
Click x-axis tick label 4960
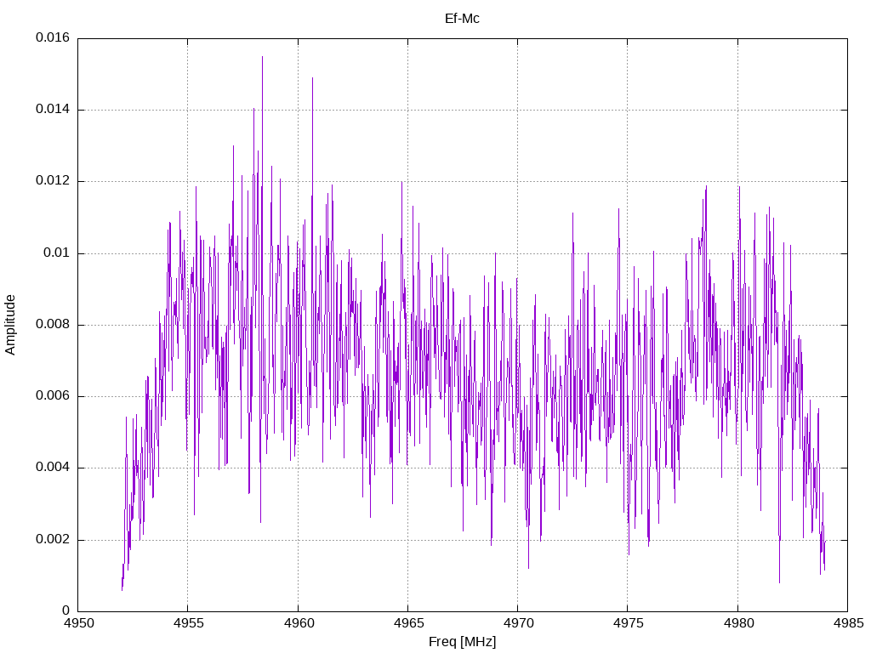point(299,623)
